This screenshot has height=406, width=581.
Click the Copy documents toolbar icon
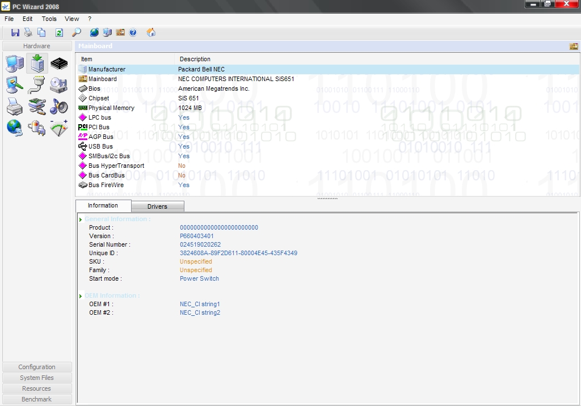[41, 32]
